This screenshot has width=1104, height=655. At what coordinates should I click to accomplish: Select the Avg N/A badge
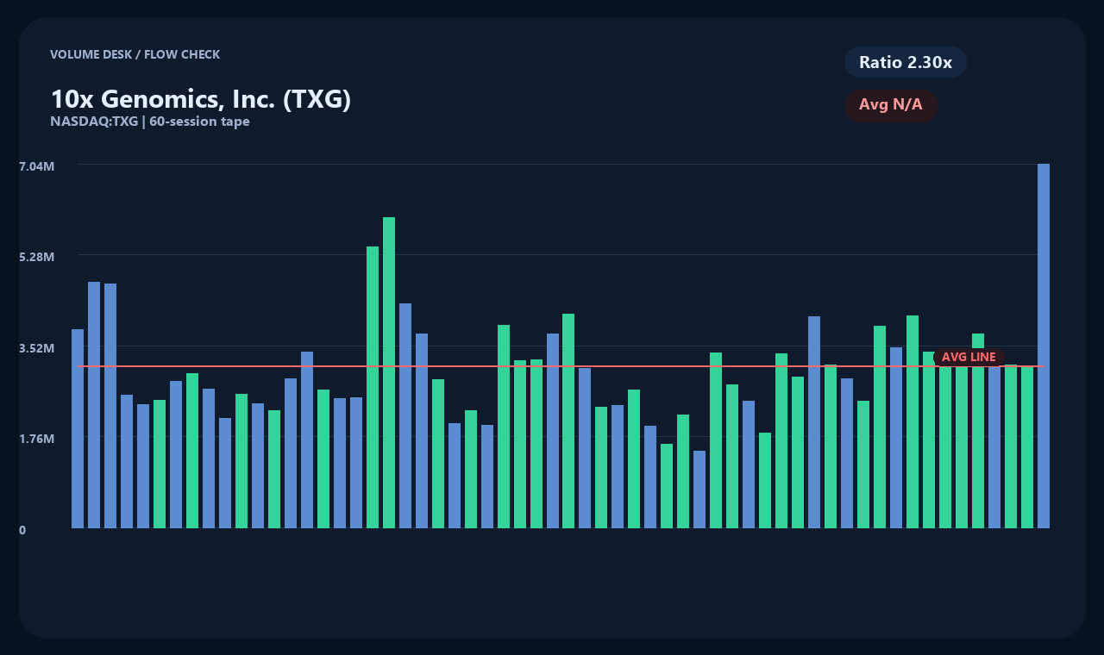(x=891, y=105)
